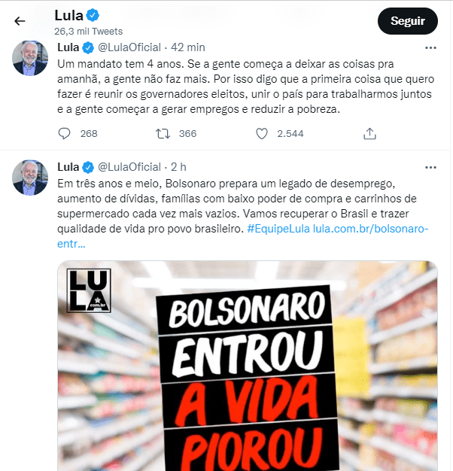Open more options on the 42 min tweet
This screenshot has width=453, height=471.
(430, 47)
